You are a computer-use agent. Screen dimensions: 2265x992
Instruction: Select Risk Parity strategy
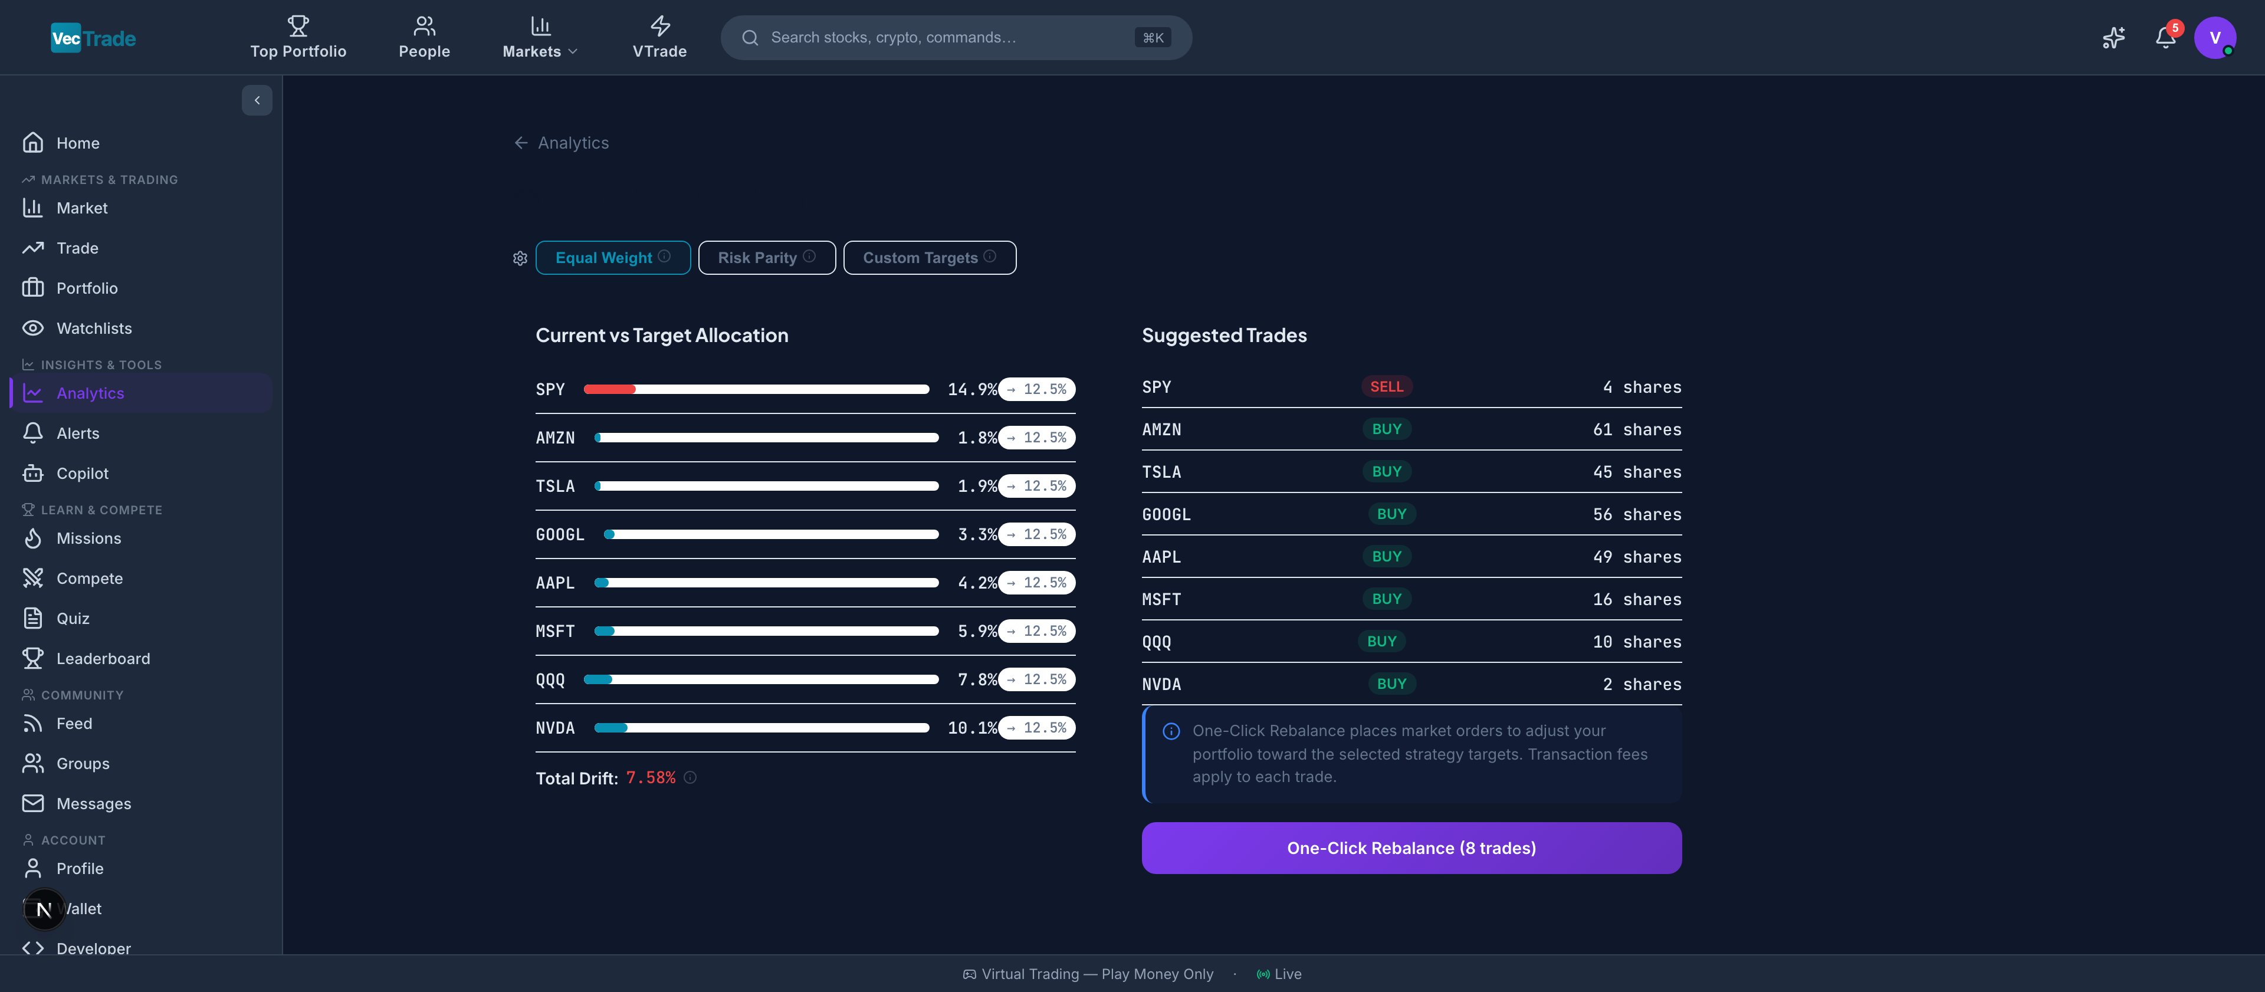click(x=767, y=258)
